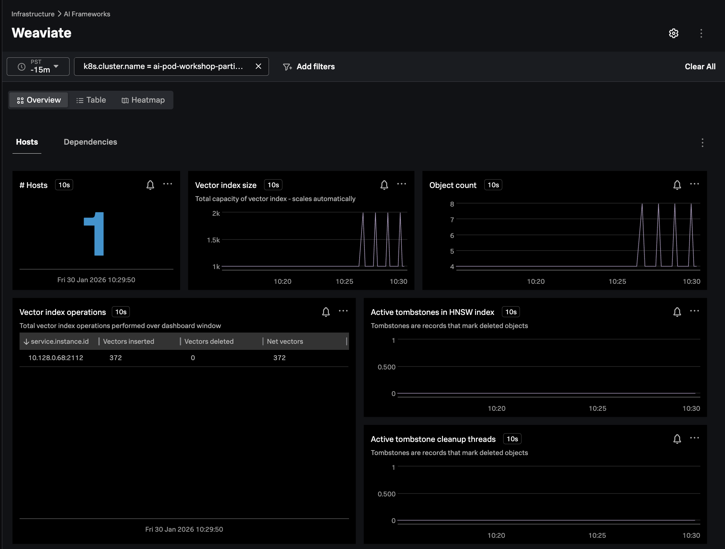The width and height of the screenshot is (725, 549).
Task: Click bell icon on Vector index size
Action: pyautogui.click(x=384, y=185)
